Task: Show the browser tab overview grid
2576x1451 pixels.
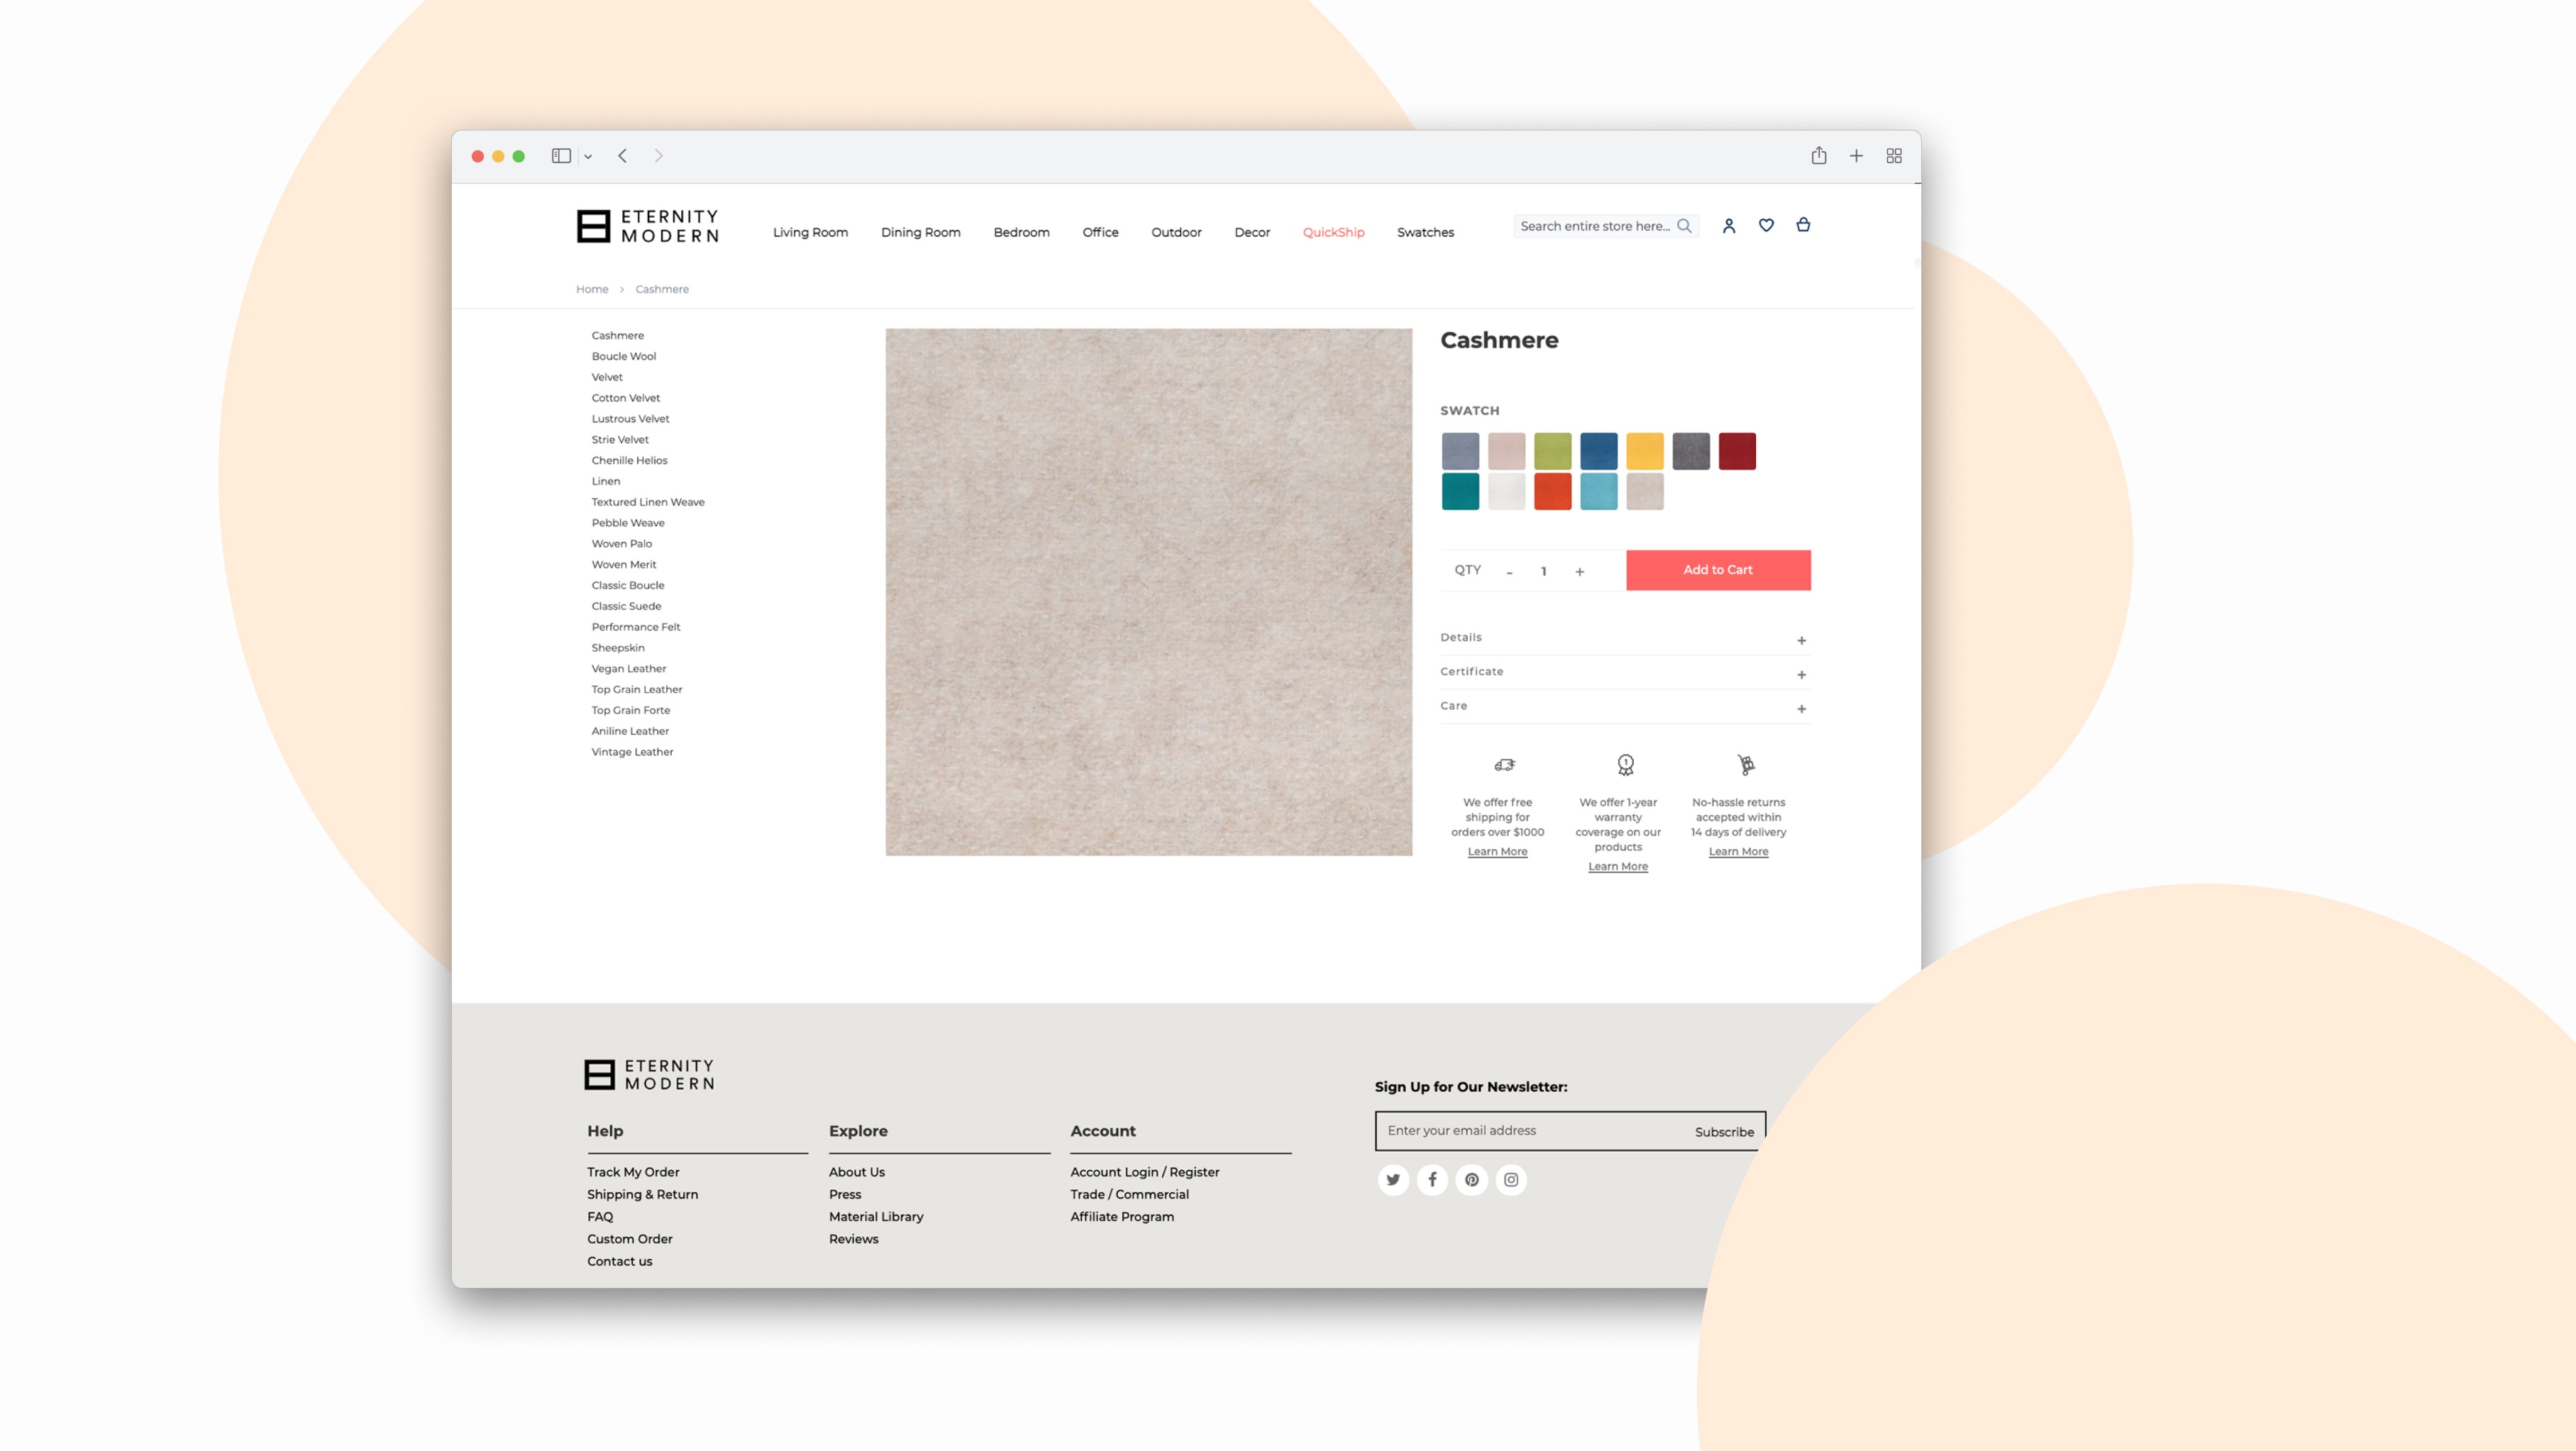Action: coord(1894,156)
